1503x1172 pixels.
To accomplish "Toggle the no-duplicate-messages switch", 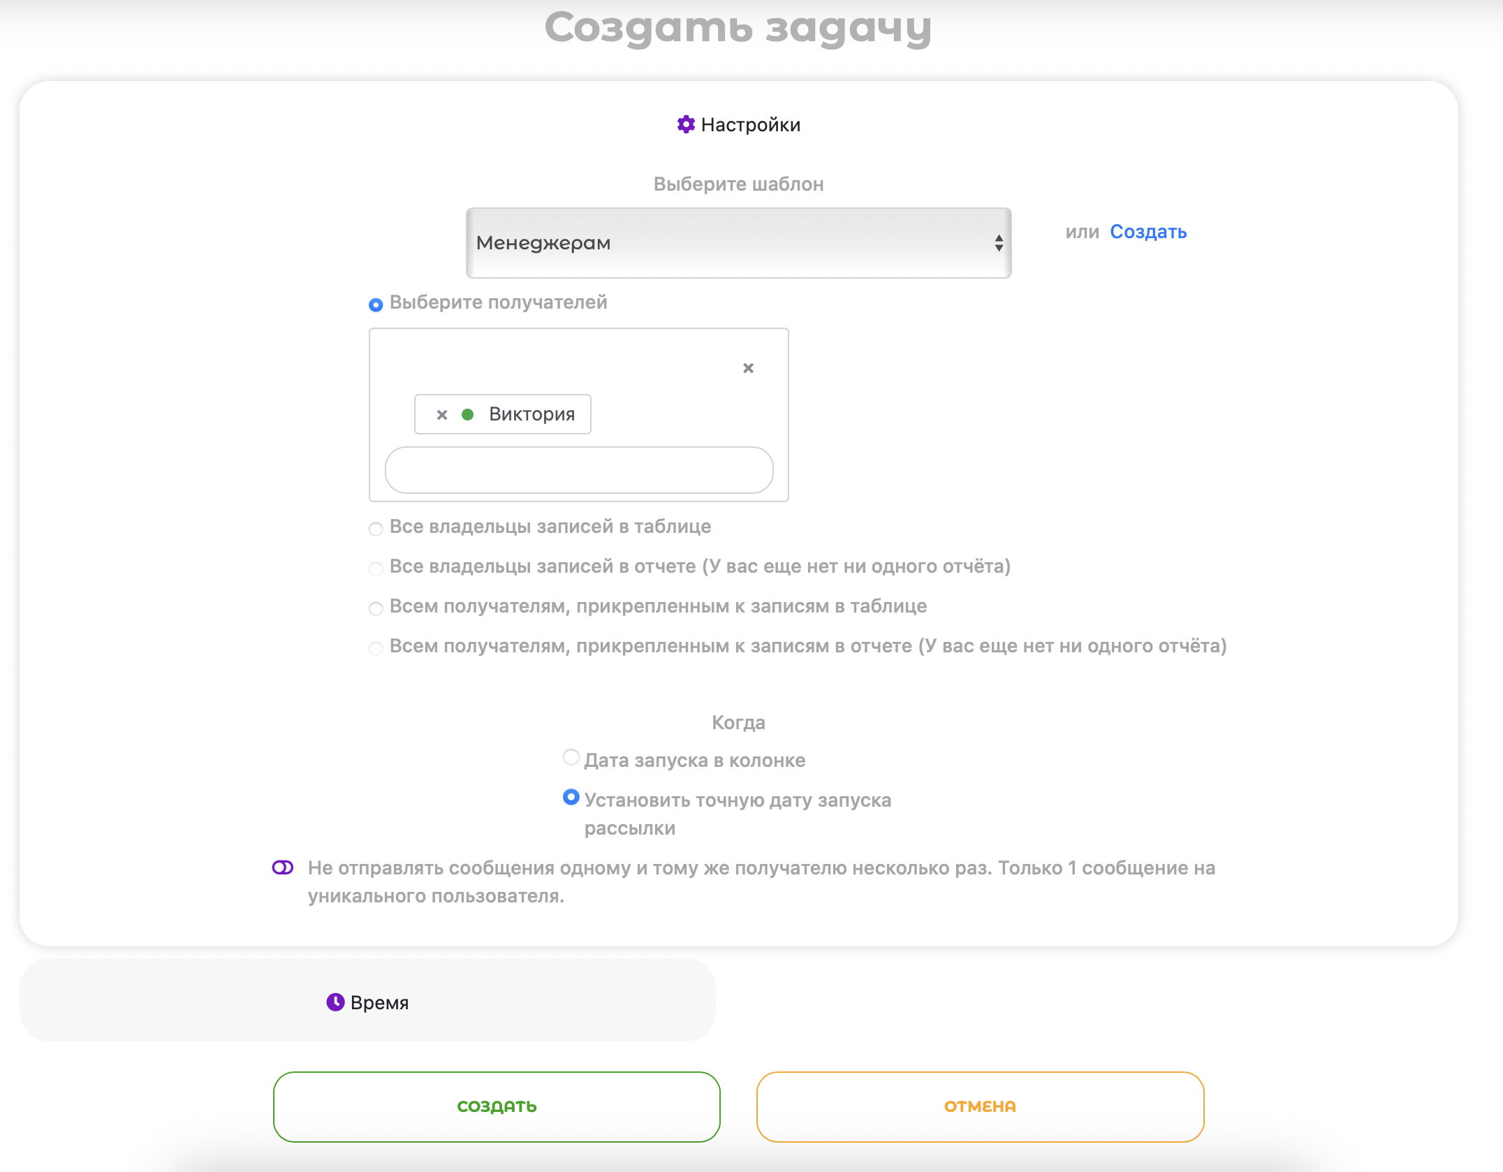I will tap(283, 867).
